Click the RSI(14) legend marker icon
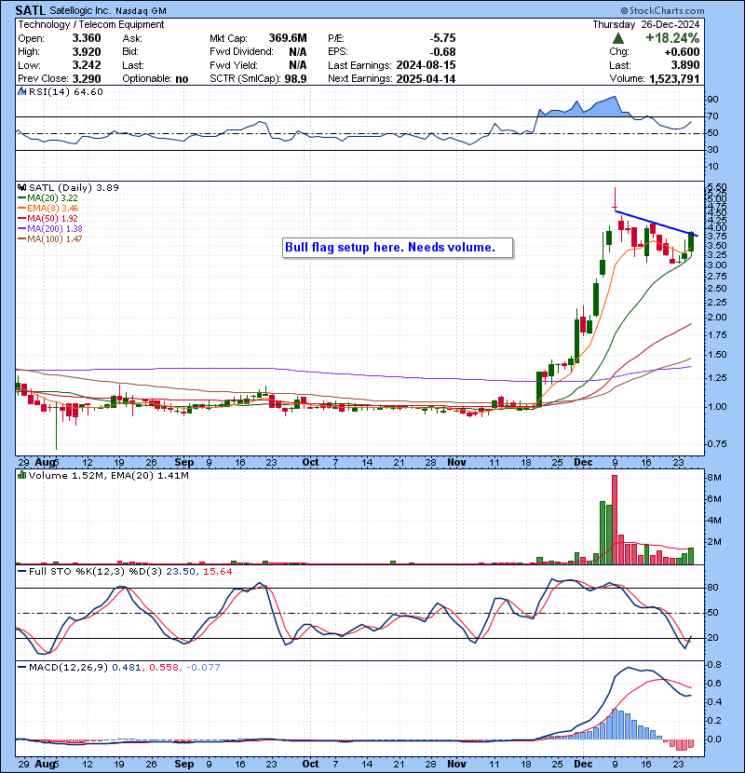This screenshot has width=745, height=773. (20, 92)
